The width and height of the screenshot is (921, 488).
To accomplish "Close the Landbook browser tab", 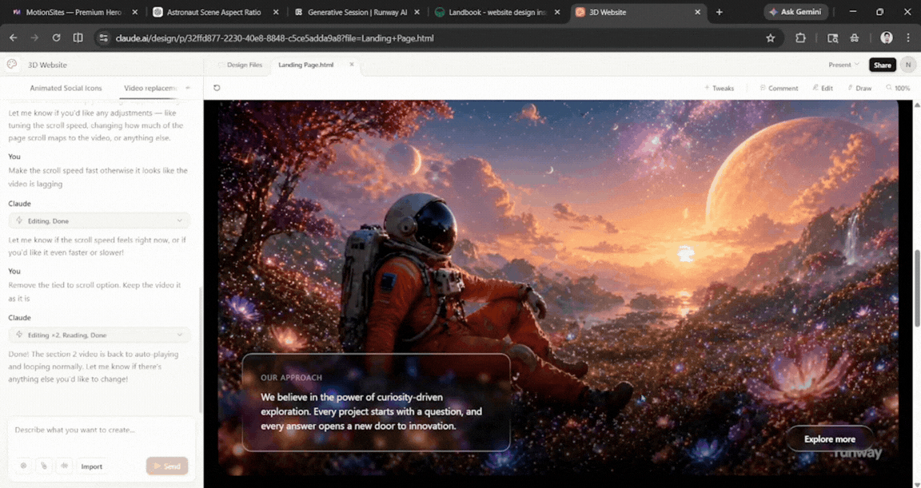I will click(x=557, y=12).
